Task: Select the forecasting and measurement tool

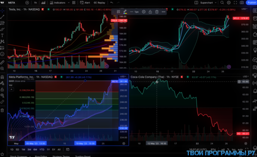Action: (2, 48)
